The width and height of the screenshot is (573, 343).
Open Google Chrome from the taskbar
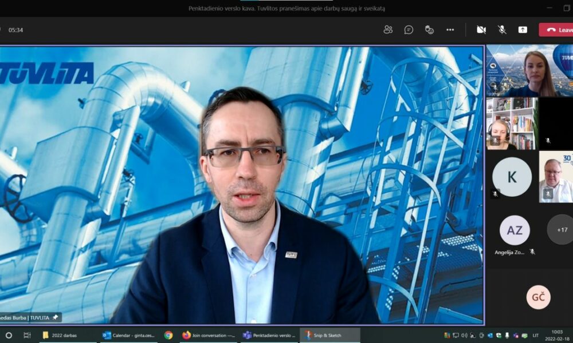(168, 335)
